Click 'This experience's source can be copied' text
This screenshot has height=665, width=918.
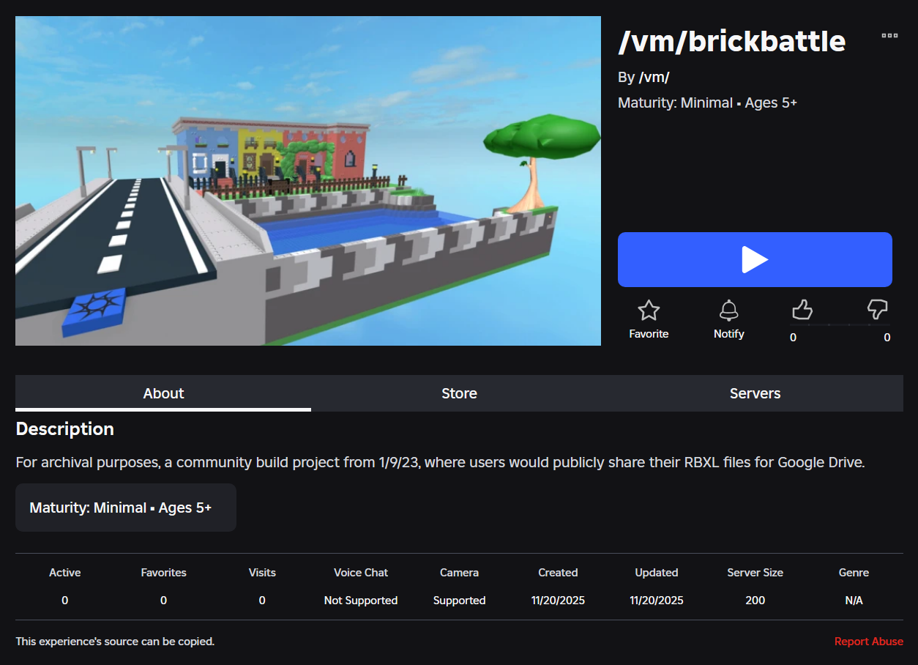tap(115, 642)
